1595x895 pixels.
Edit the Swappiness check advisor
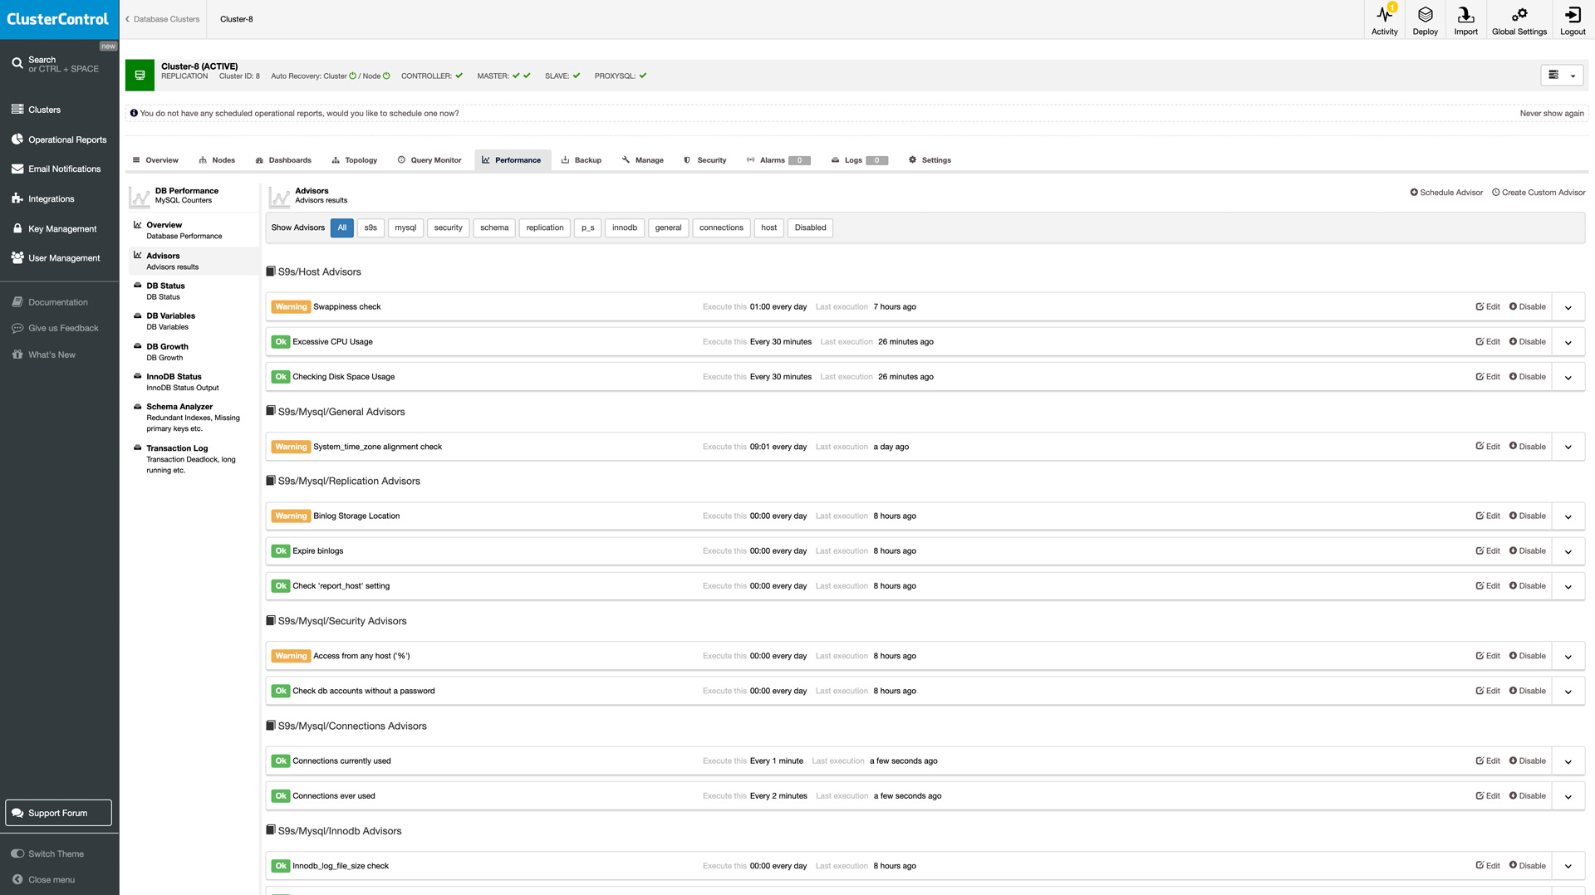(x=1488, y=307)
